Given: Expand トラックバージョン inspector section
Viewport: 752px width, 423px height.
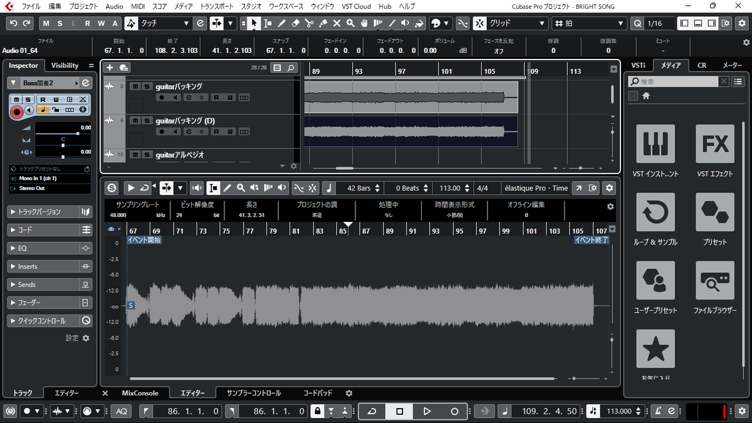Looking at the screenshot, I should click(x=50, y=212).
